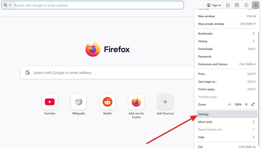Click the gray round toolbar extension icon
This screenshot has height=149, width=261.
pos(246,5)
